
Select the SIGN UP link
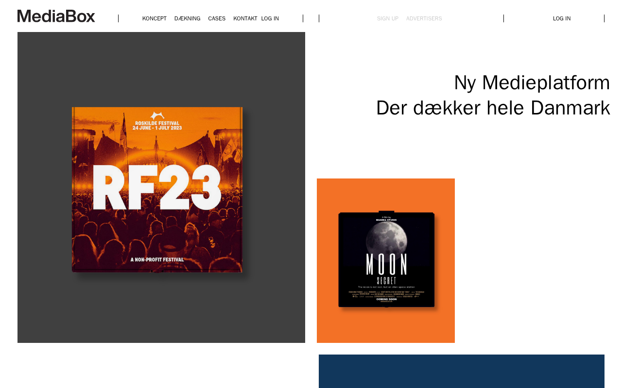pyautogui.click(x=388, y=18)
